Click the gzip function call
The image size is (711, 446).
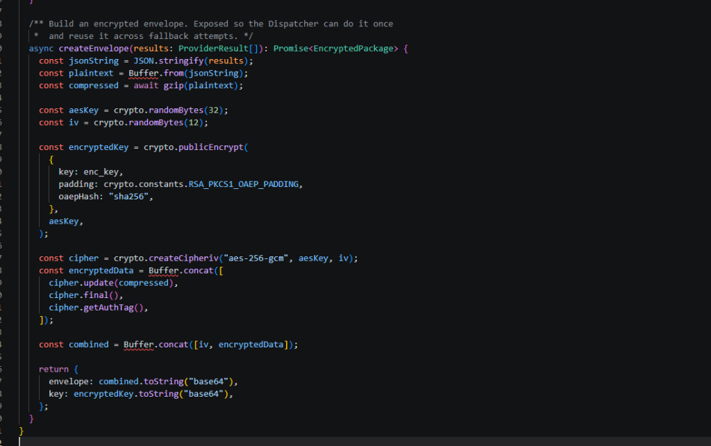pos(174,85)
